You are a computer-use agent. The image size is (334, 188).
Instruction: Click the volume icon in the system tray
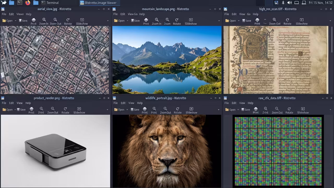click(290, 3)
